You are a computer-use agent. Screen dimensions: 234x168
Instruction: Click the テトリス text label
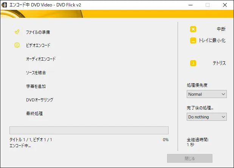point(219,63)
